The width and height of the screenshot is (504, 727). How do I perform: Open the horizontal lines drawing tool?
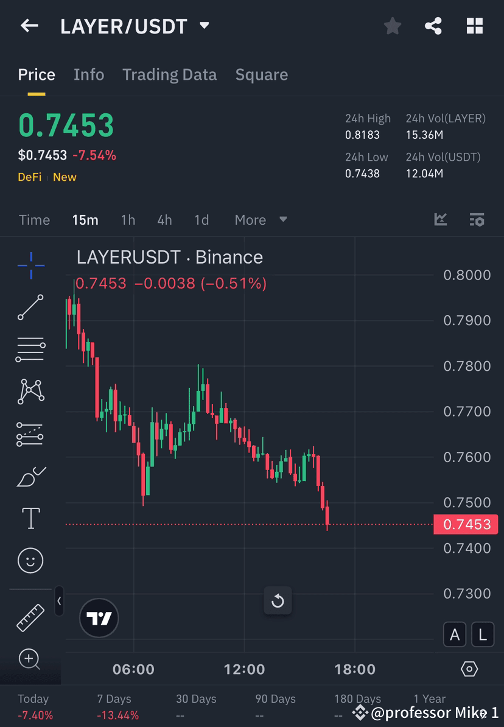click(x=30, y=349)
